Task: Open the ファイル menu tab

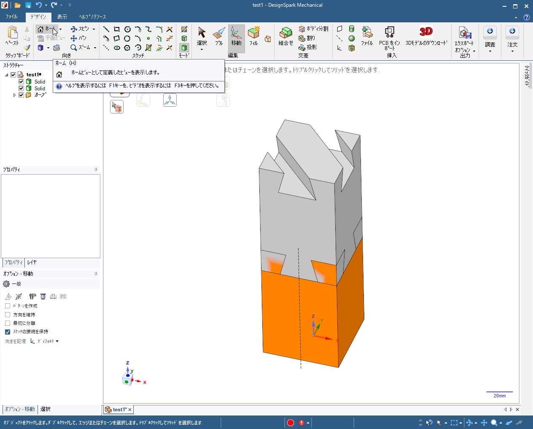Action: click(11, 17)
